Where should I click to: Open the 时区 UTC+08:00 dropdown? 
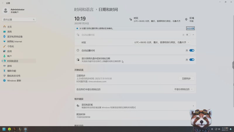(x=162, y=42)
